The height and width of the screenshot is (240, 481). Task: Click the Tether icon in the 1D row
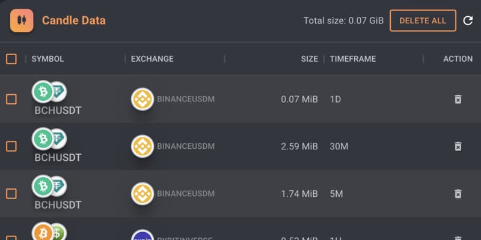coord(59,92)
